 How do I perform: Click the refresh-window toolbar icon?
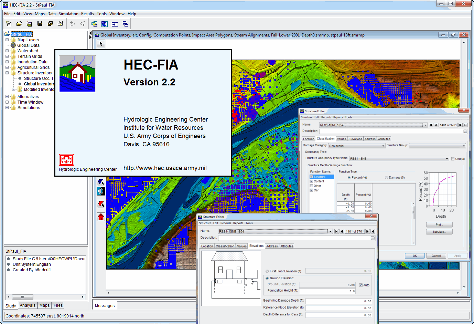[105, 24]
